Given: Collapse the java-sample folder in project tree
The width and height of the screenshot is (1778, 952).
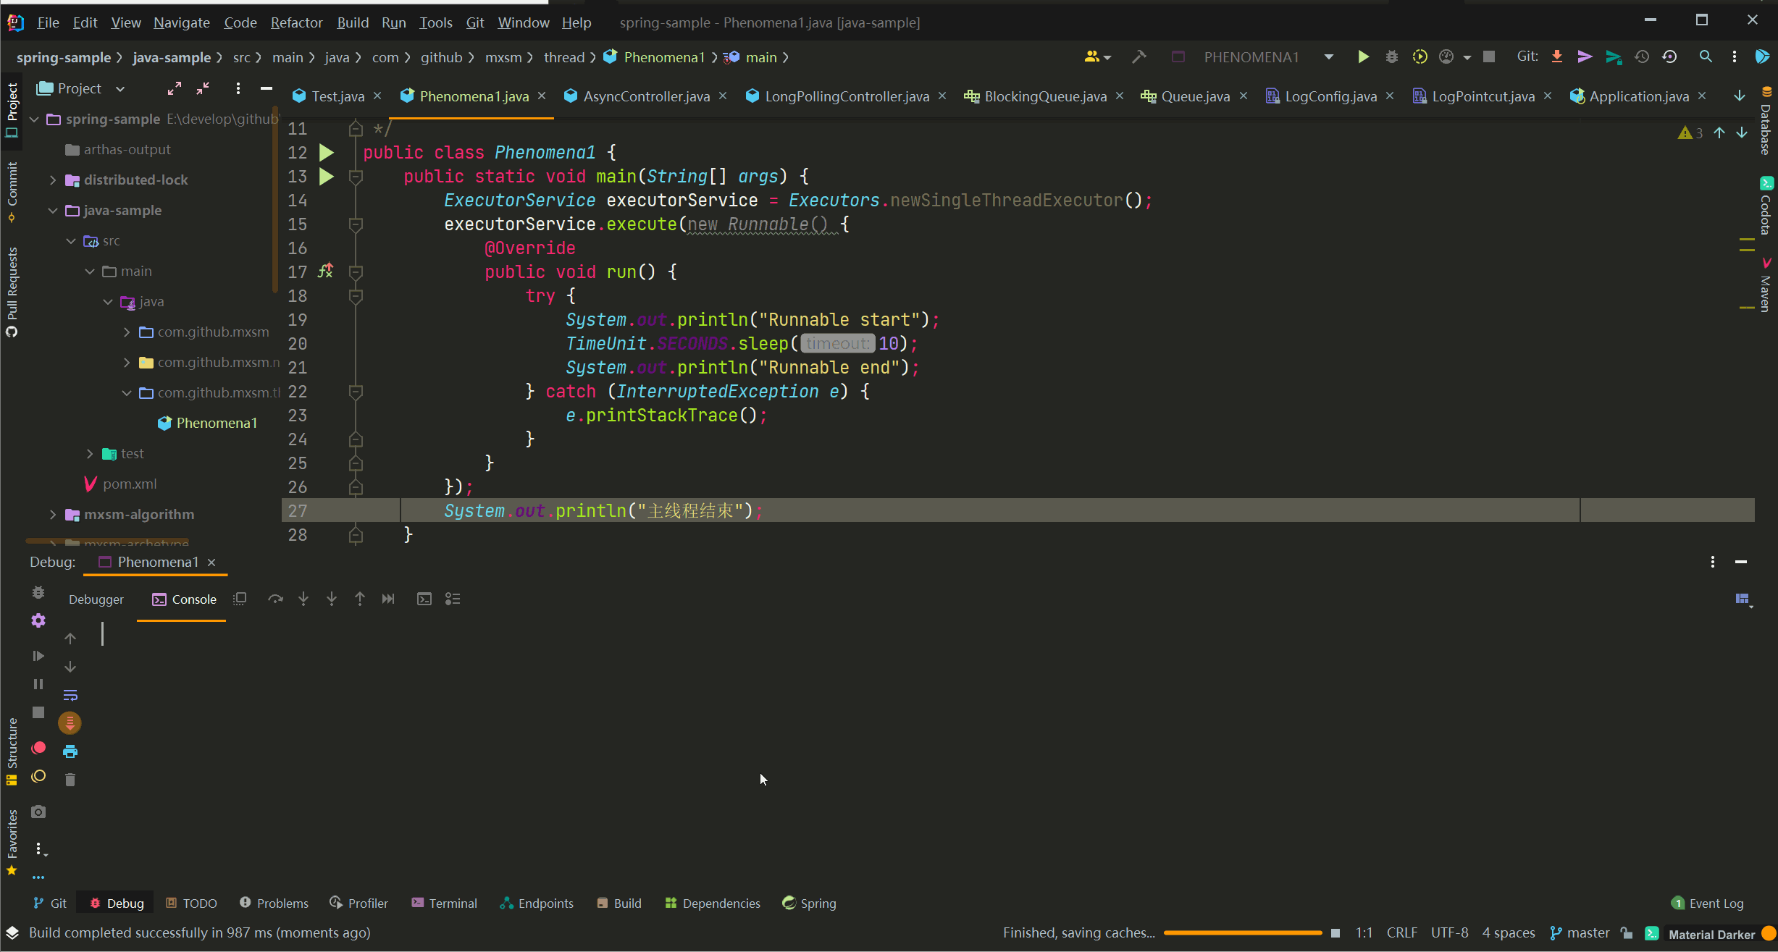Looking at the screenshot, I should pos(53,210).
